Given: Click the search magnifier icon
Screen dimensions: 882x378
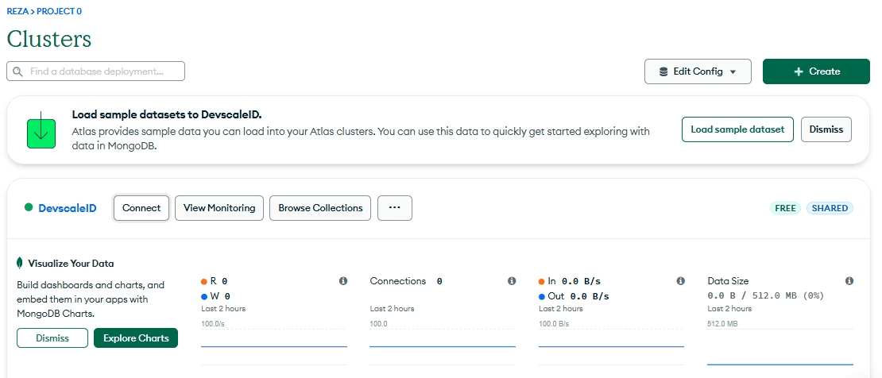Looking at the screenshot, I should [18, 71].
